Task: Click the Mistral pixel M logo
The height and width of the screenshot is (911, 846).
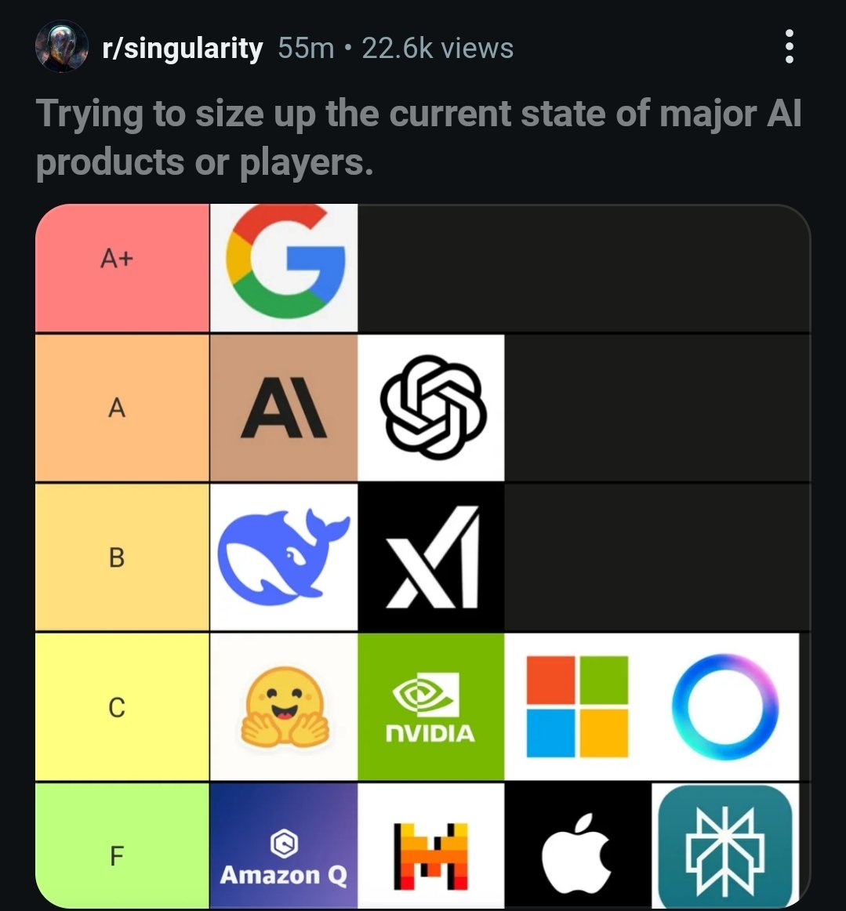Action: click(432, 845)
